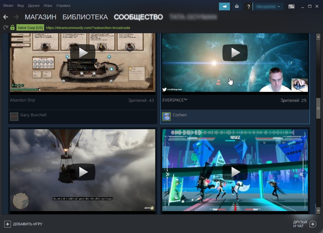The width and height of the screenshot is (323, 233).
Task: Go back with the back arrow
Action: [5, 17]
